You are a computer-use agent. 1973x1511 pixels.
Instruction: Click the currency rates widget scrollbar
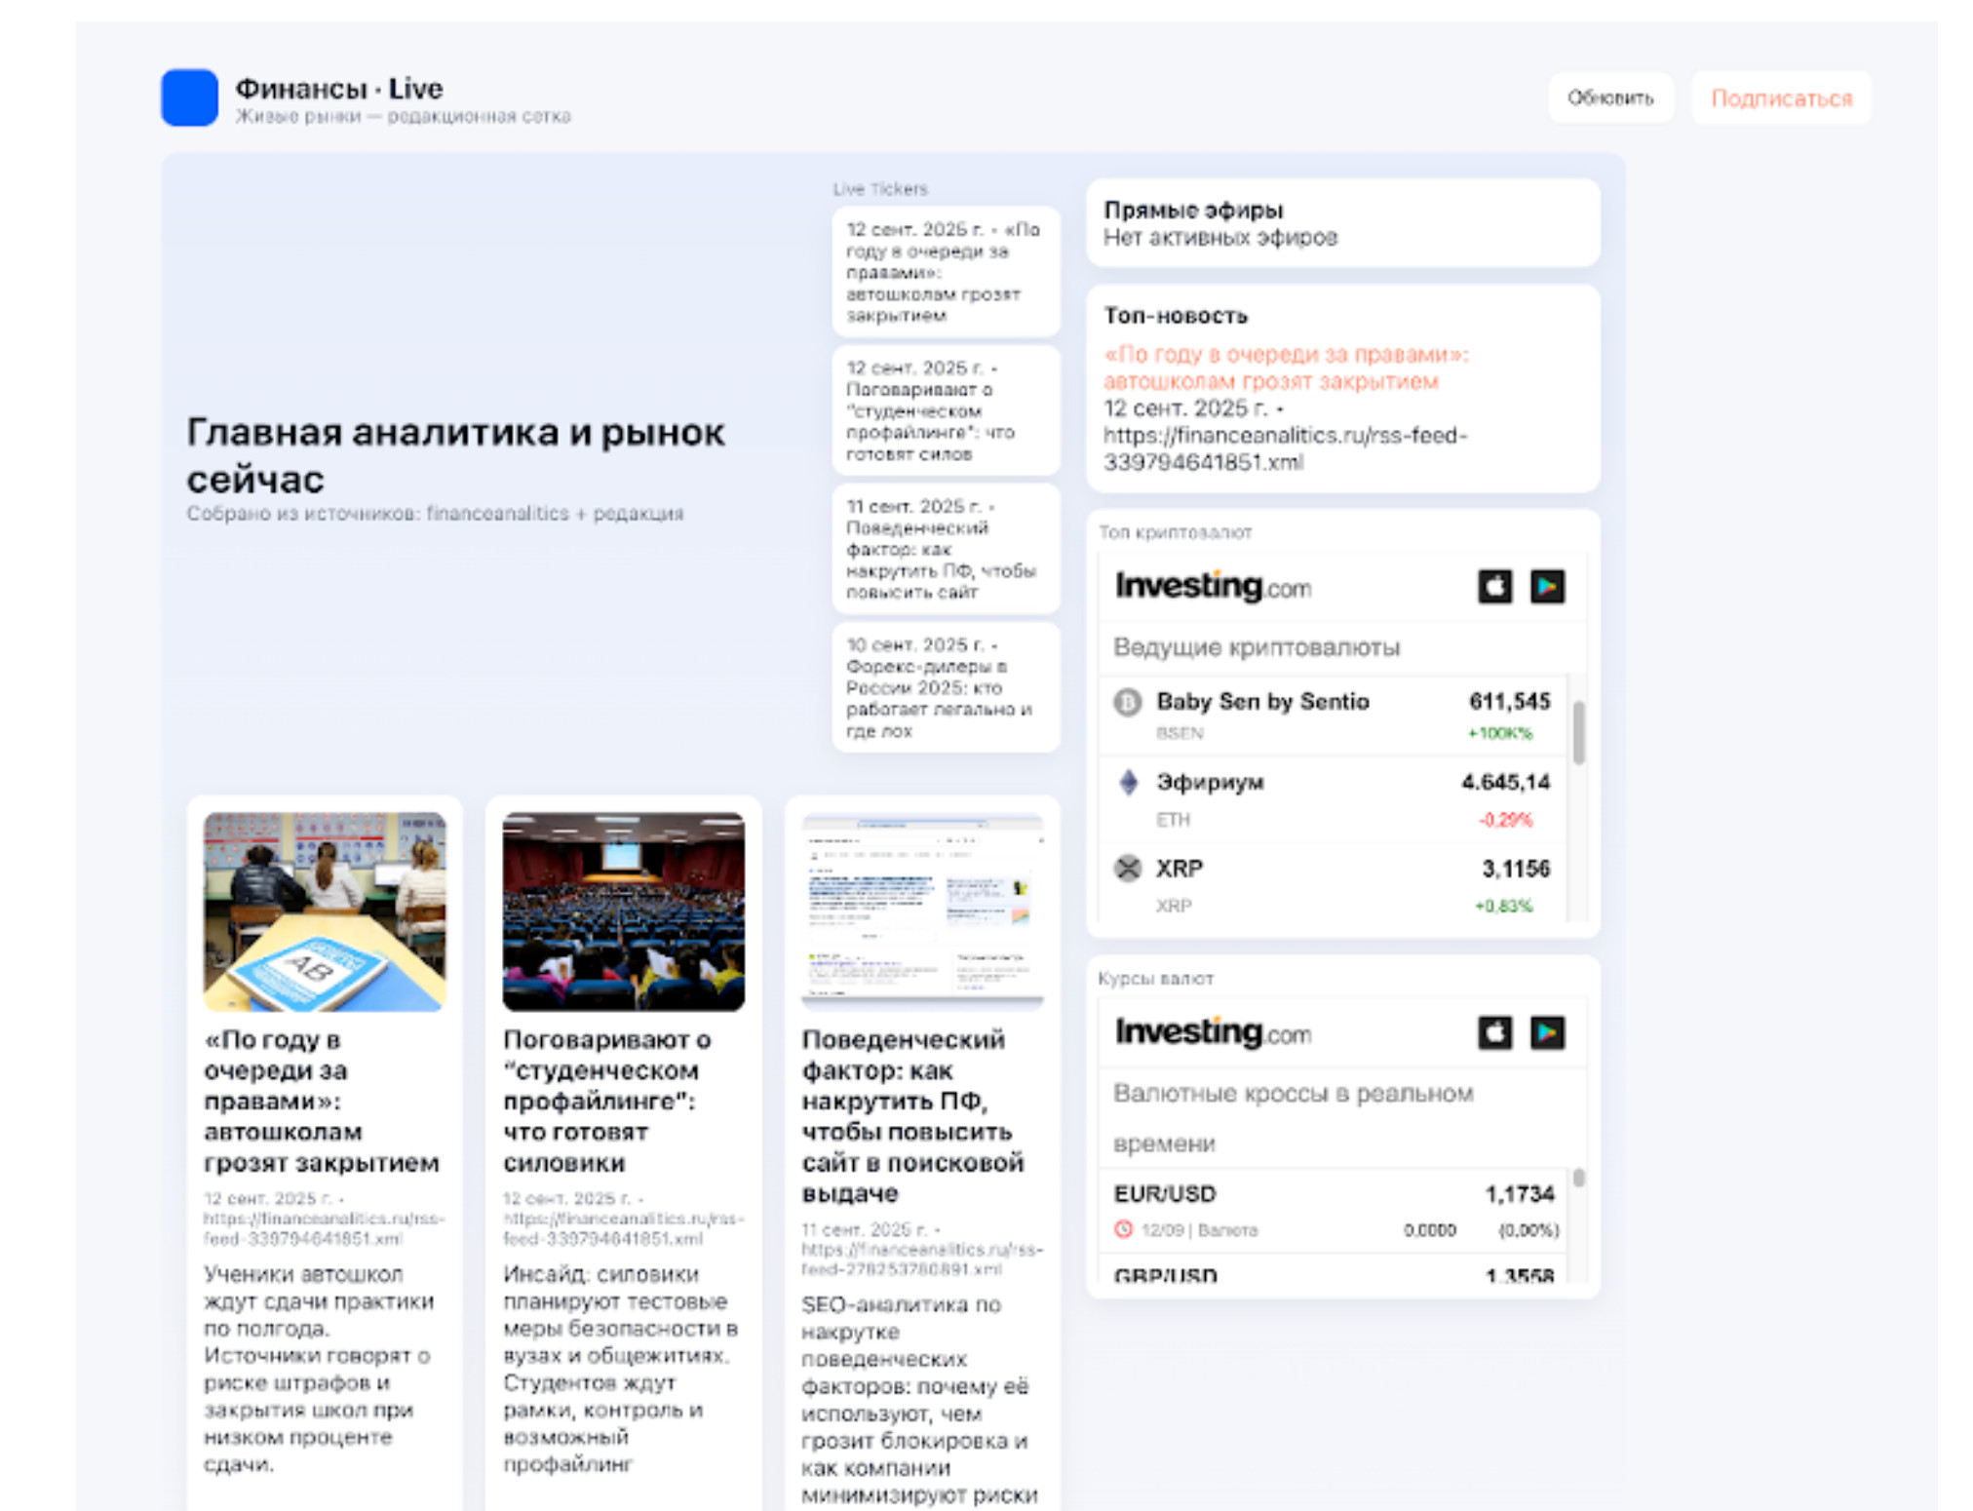(1578, 1179)
